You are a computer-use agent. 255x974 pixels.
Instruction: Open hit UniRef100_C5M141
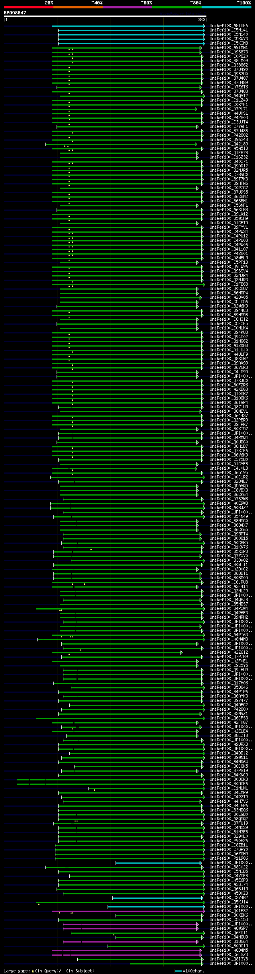click(x=229, y=30)
